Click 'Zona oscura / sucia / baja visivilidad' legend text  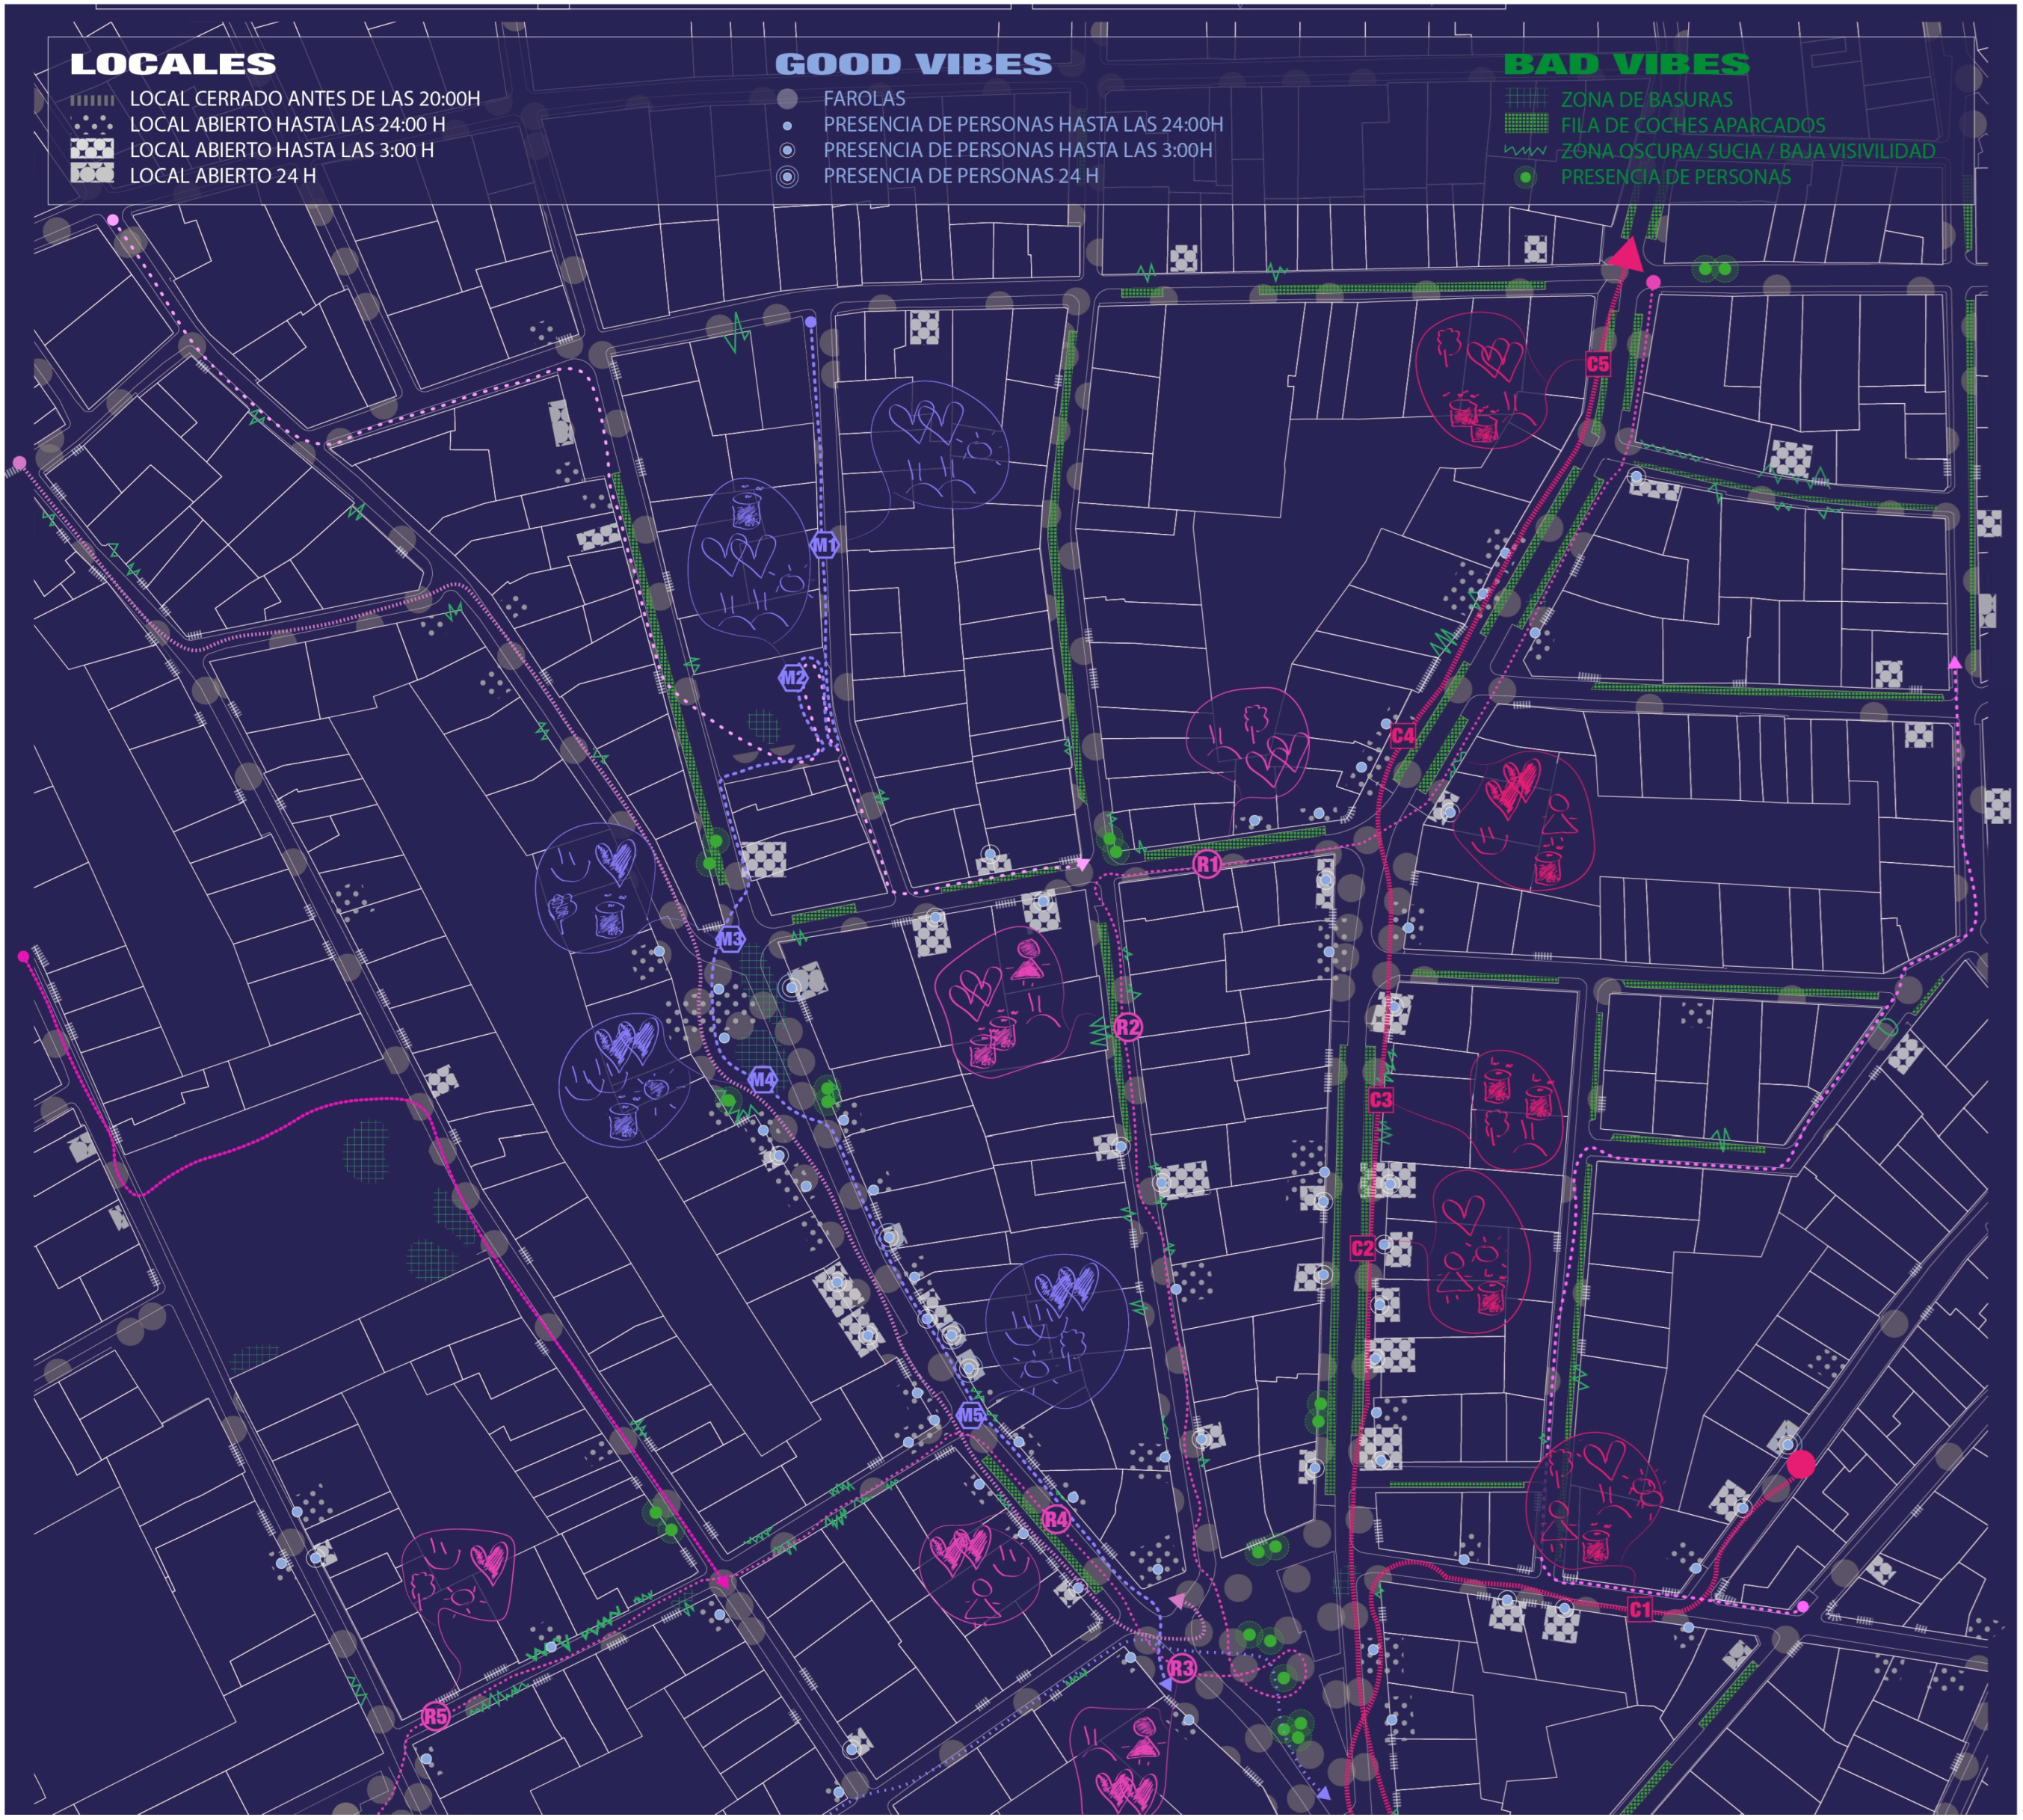[1747, 151]
